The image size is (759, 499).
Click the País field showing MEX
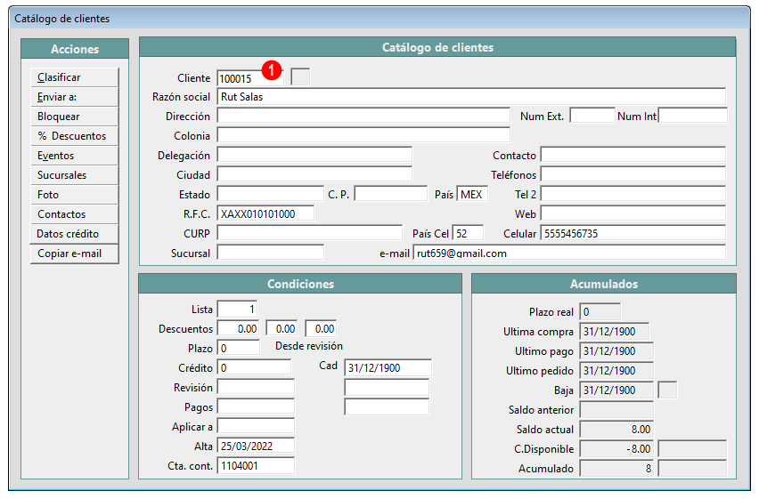click(472, 195)
